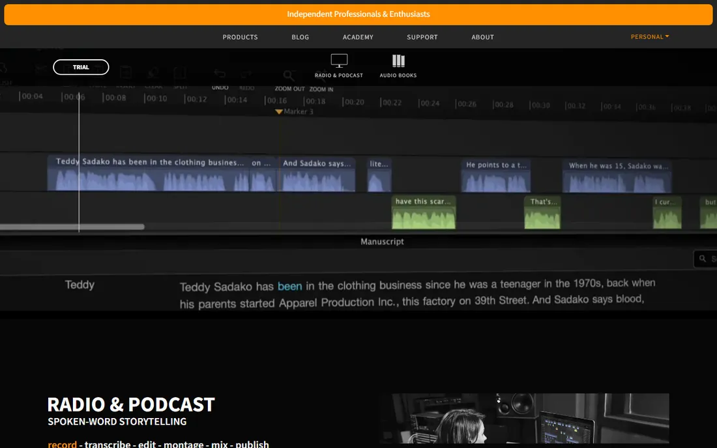Screen dimensions: 717x448
Task: Click the 'Teddy' speaker name
Action: pyautogui.click(x=80, y=285)
